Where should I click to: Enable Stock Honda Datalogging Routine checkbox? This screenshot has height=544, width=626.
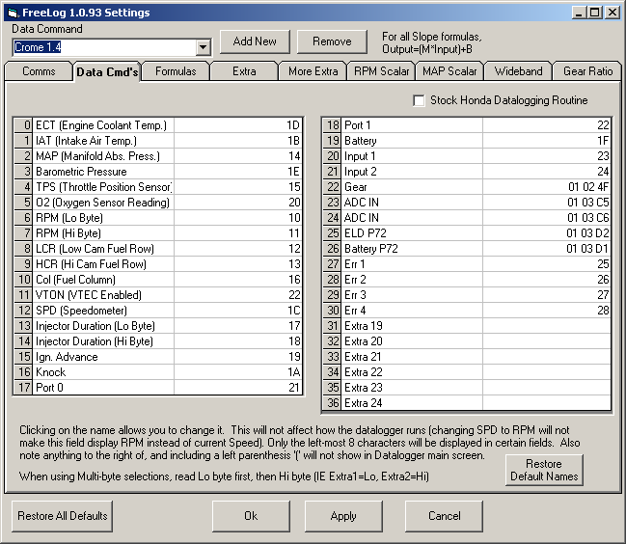419,100
